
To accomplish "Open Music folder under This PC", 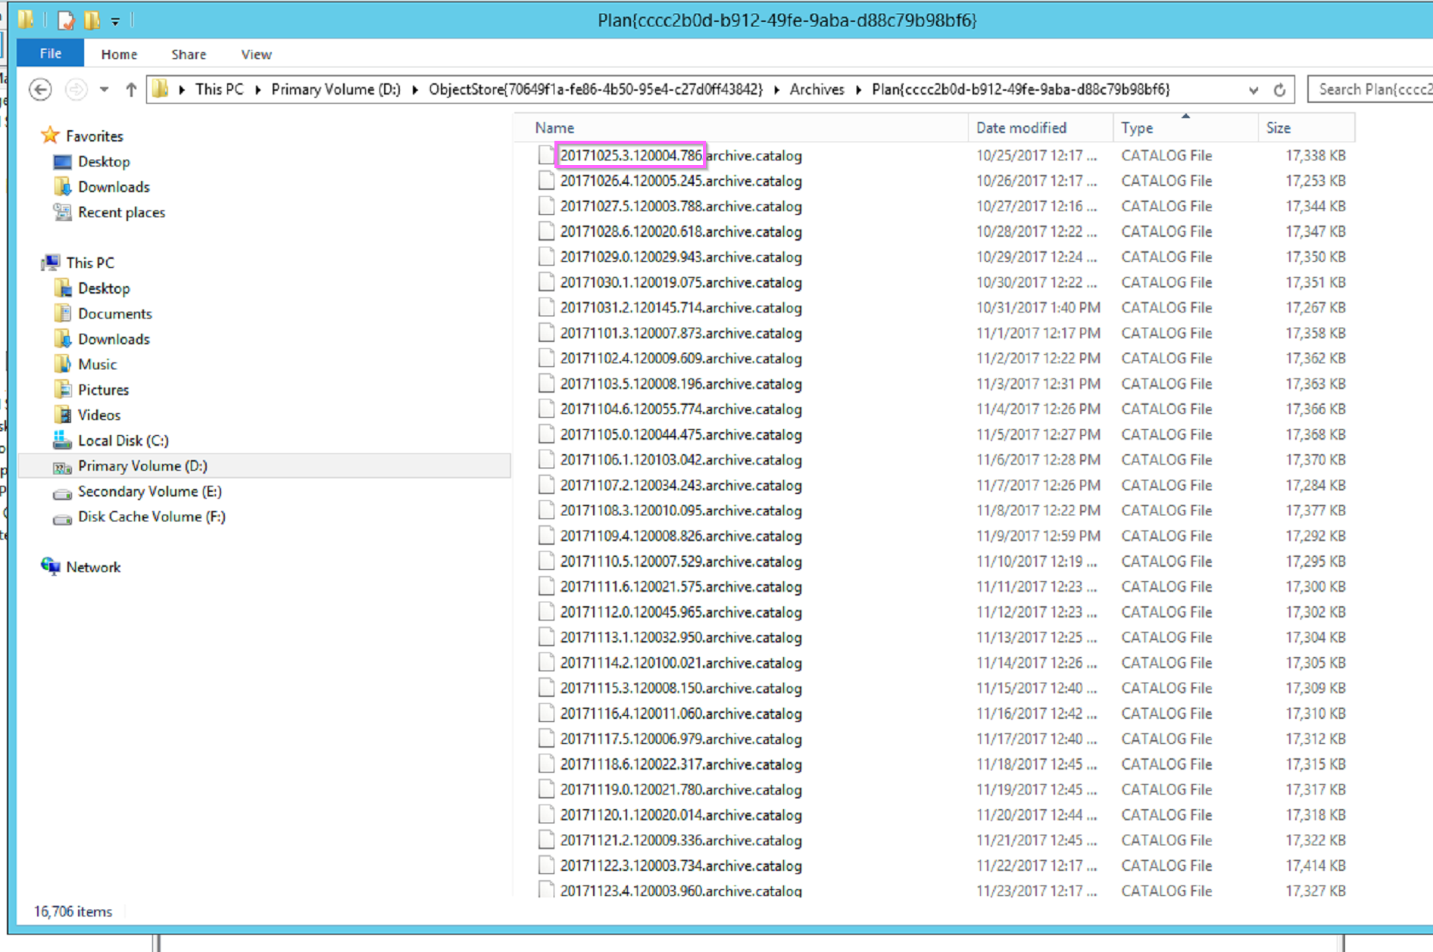I will [97, 365].
